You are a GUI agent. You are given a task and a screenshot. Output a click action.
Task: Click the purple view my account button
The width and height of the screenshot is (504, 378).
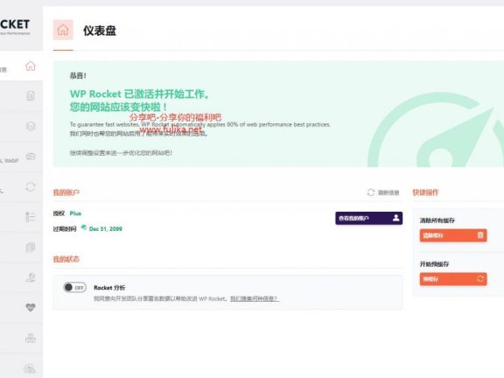[368, 218]
